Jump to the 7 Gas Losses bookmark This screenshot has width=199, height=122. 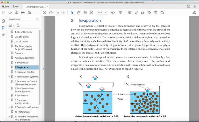[x=22, y=95]
